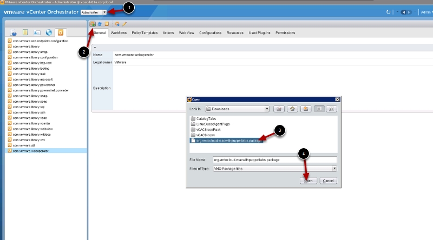
Task: Click Create New Folder icon in Open dialog
Action: coord(306,109)
